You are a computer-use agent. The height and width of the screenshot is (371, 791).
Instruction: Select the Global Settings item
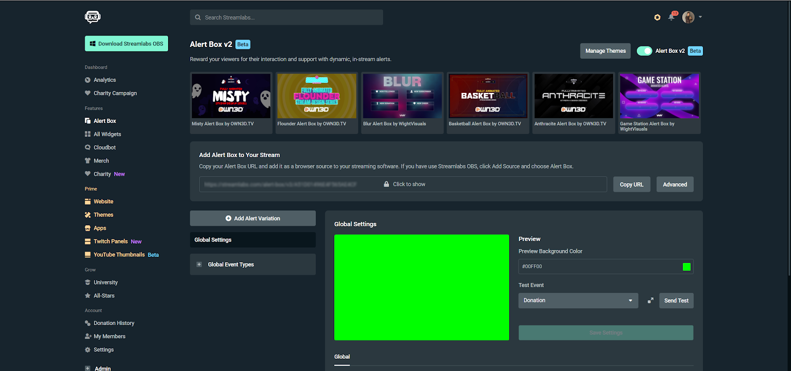253,240
